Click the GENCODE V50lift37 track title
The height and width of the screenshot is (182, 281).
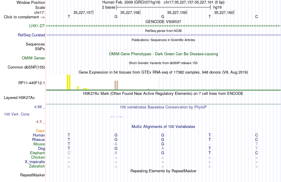pos(163,22)
